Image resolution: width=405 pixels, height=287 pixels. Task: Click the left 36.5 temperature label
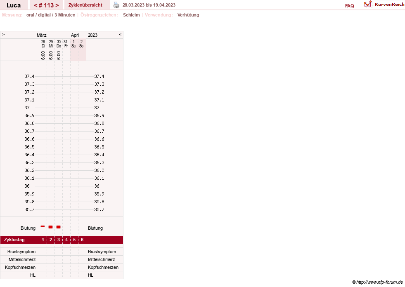point(29,147)
